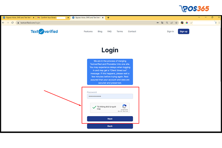Screen dimensions: 222x148
Task: Click the Sign up button
Action: pyautogui.click(x=184, y=31)
